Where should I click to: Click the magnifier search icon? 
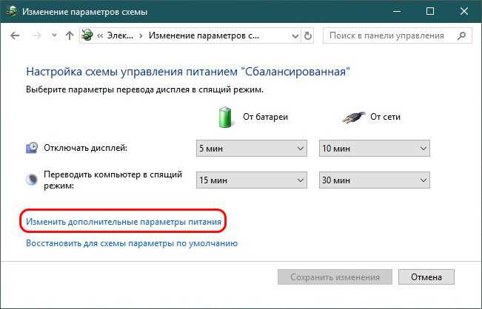(461, 36)
